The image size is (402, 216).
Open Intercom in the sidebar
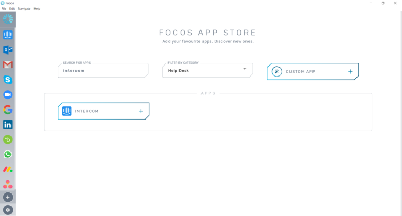click(8, 35)
